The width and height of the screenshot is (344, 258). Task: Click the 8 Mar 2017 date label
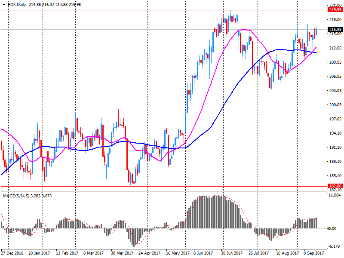click(93, 253)
